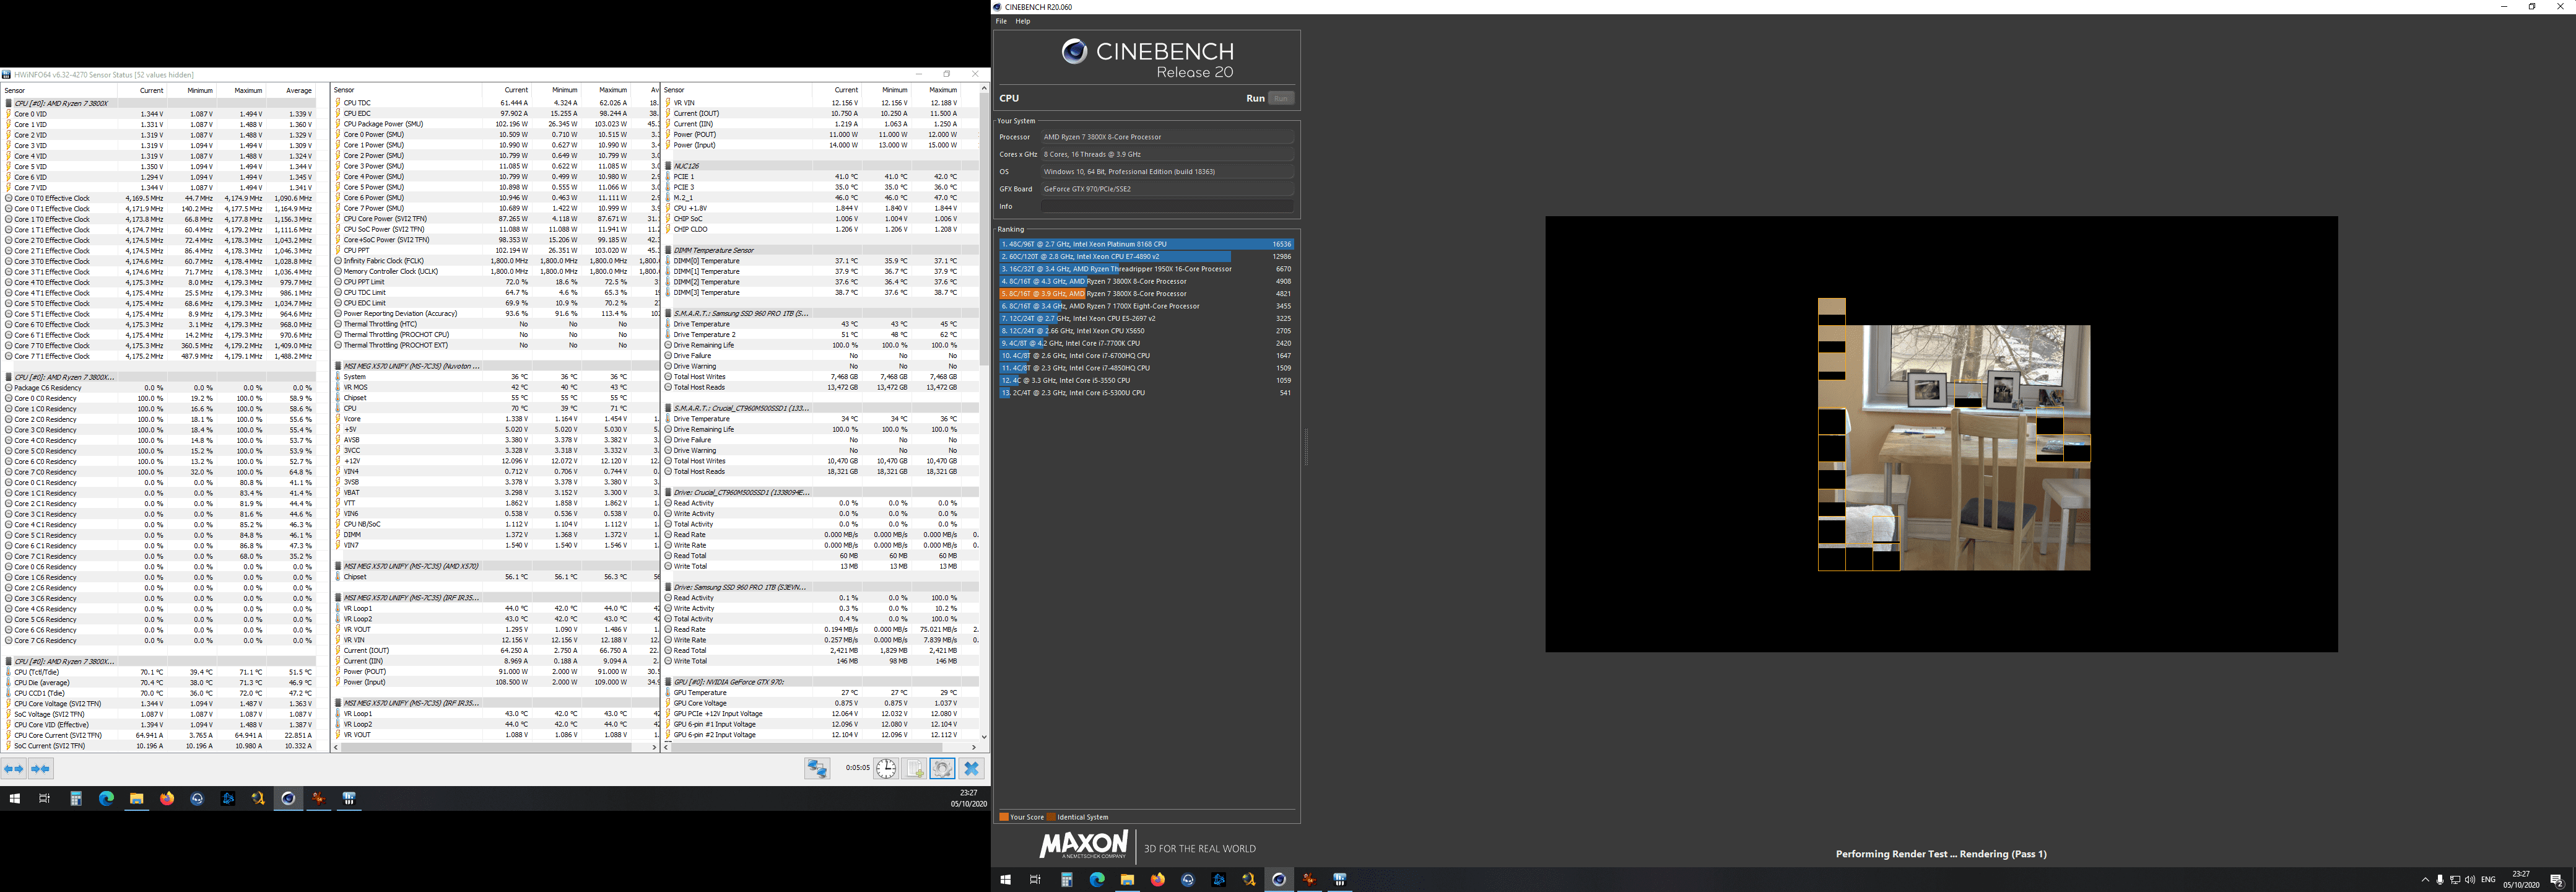This screenshot has height=892, width=2576.
Task: Open volume control tray icon
Action: click(x=2470, y=880)
